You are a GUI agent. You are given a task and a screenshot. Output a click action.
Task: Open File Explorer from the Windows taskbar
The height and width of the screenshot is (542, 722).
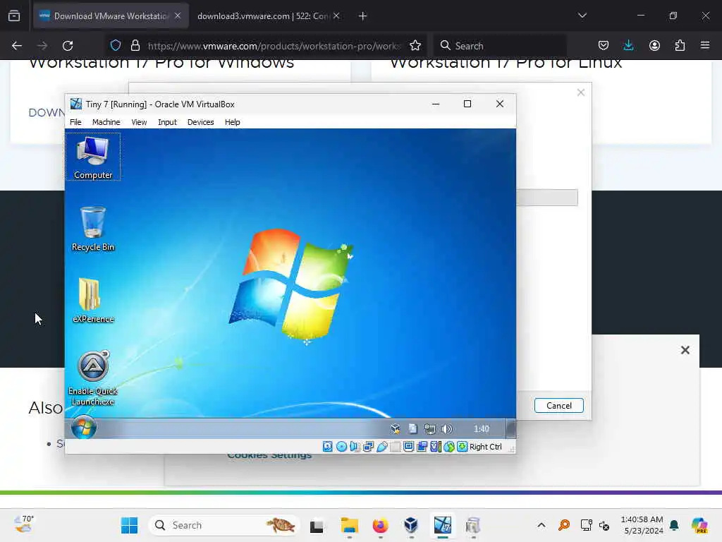pos(349,525)
